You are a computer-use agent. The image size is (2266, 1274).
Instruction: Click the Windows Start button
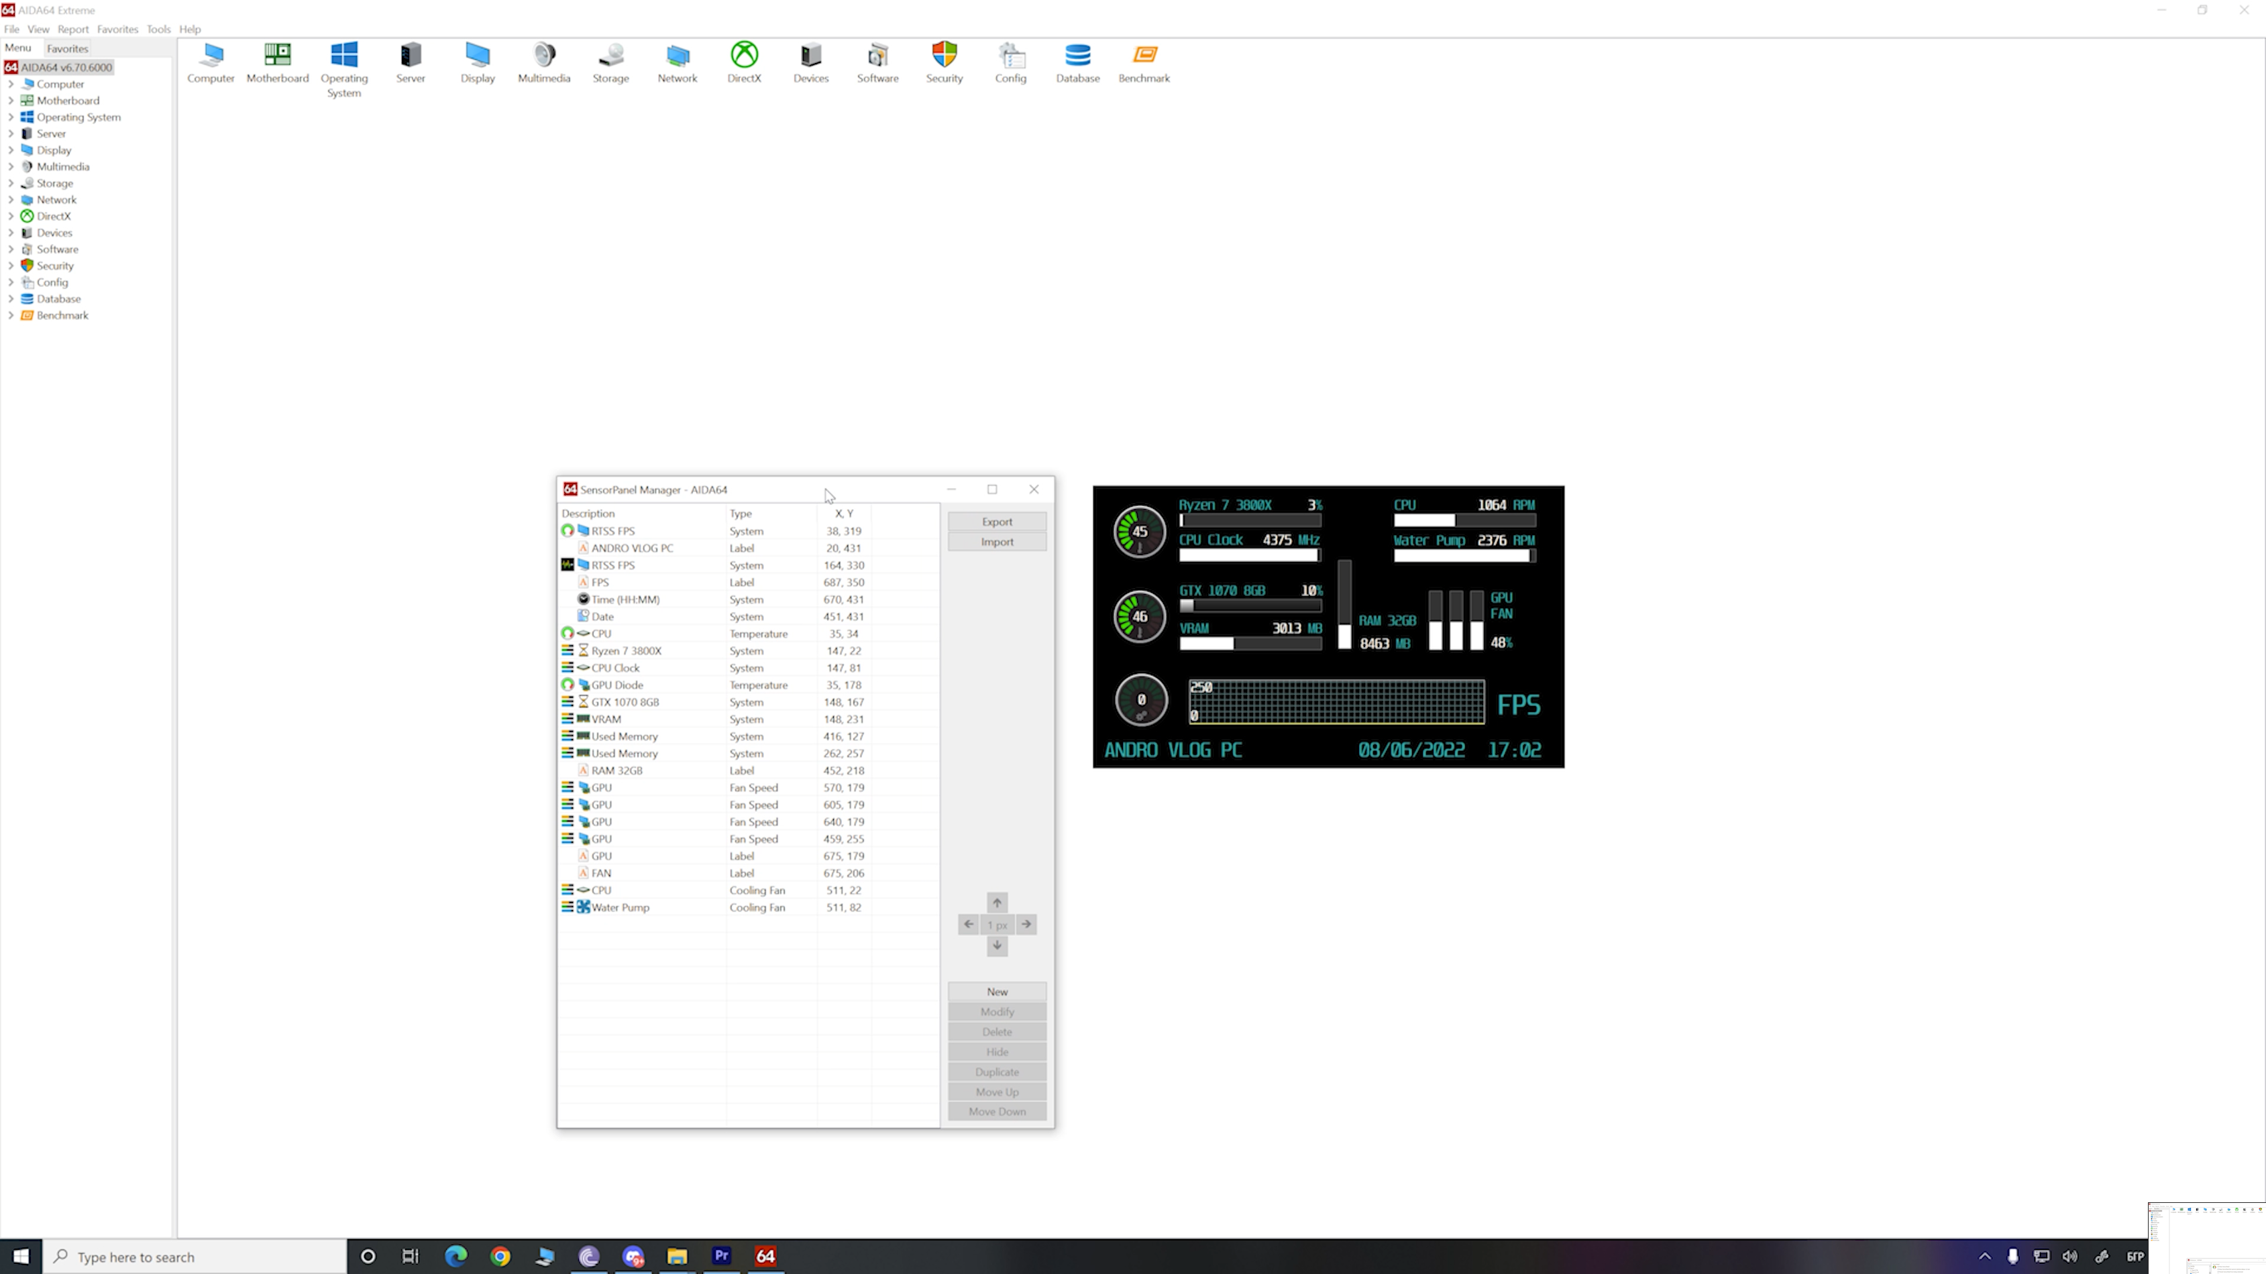click(x=21, y=1257)
